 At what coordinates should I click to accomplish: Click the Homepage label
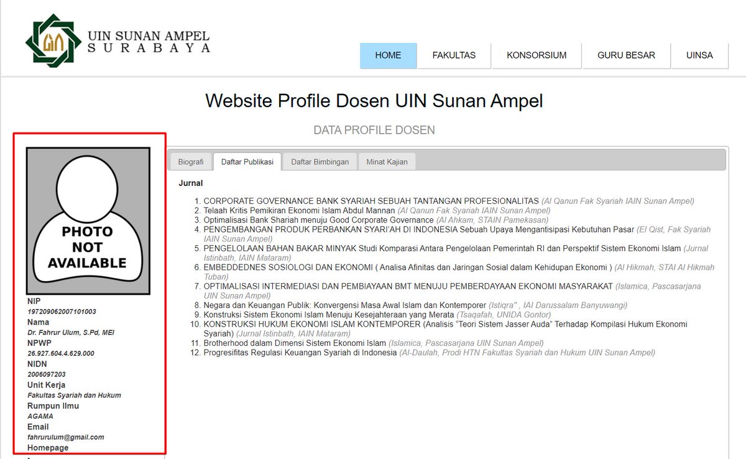[x=48, y=448]
